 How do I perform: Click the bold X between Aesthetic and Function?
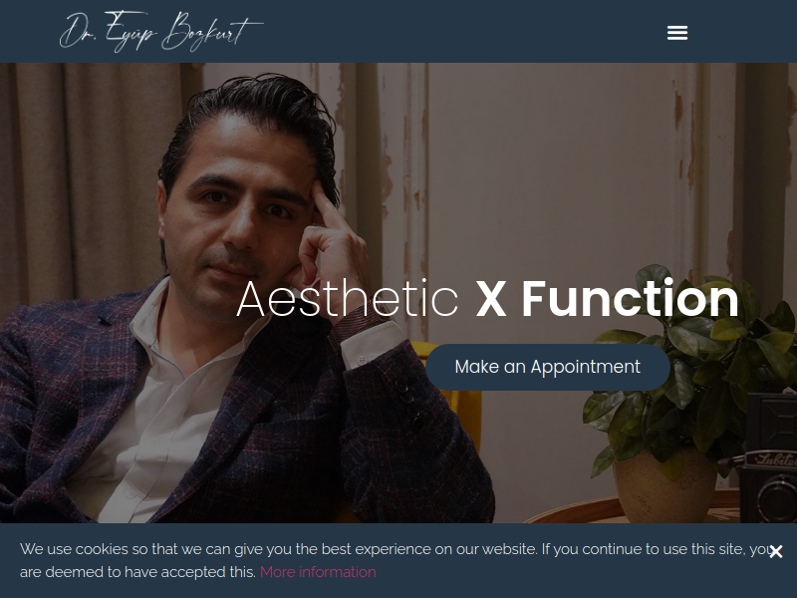(x=490, y=300)
